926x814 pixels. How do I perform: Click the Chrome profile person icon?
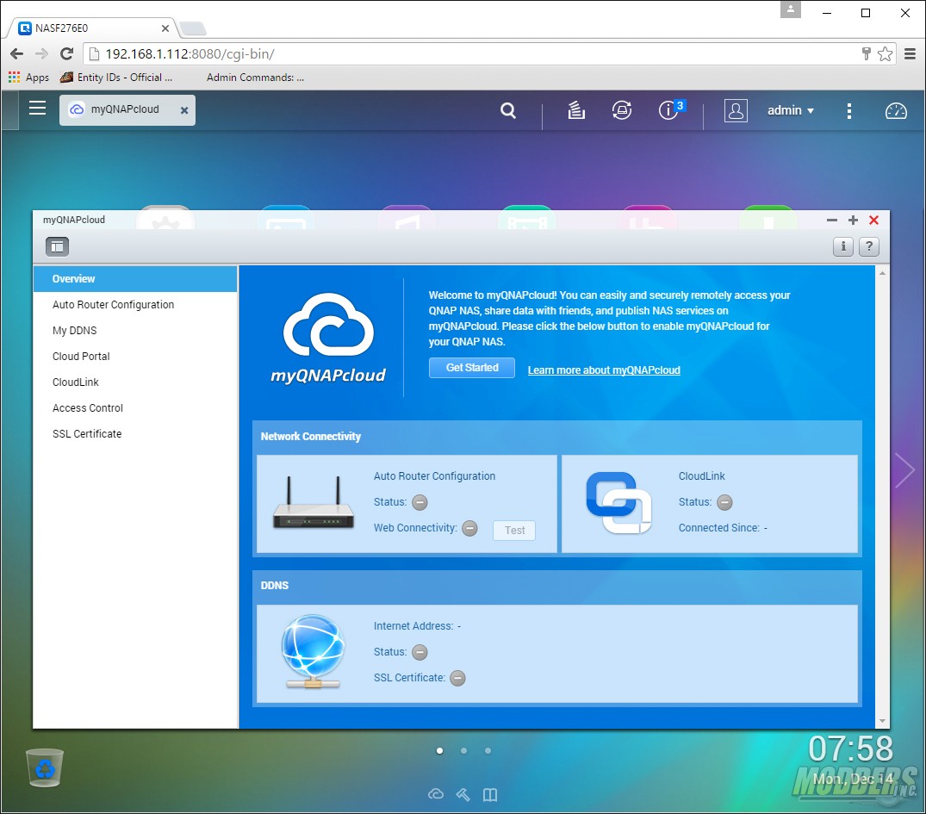coord(790,9)
